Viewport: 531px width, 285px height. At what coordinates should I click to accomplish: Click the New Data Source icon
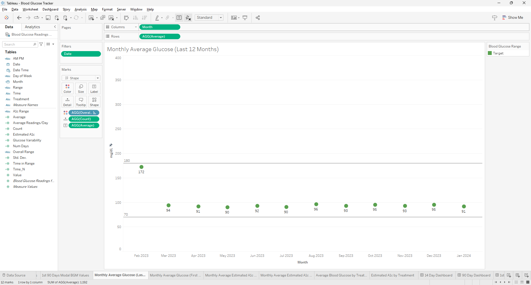57,18
